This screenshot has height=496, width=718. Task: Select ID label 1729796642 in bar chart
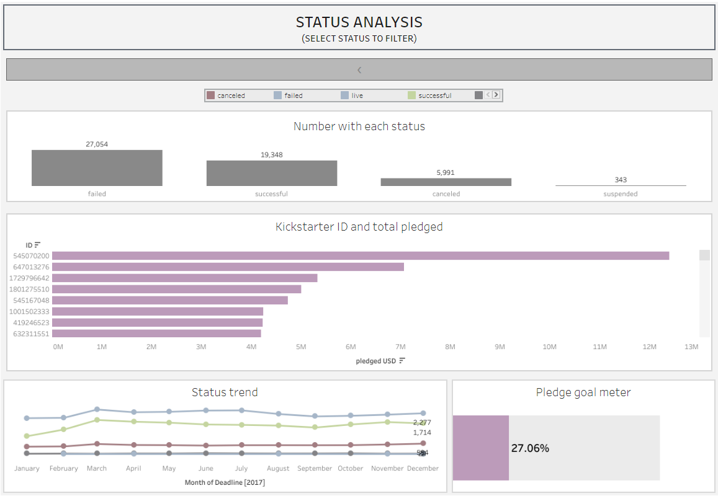click(29, 278)
